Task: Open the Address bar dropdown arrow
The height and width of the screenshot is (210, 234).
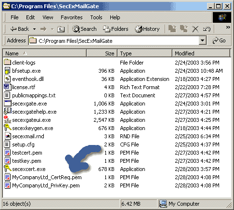Action: coord(202,40)
